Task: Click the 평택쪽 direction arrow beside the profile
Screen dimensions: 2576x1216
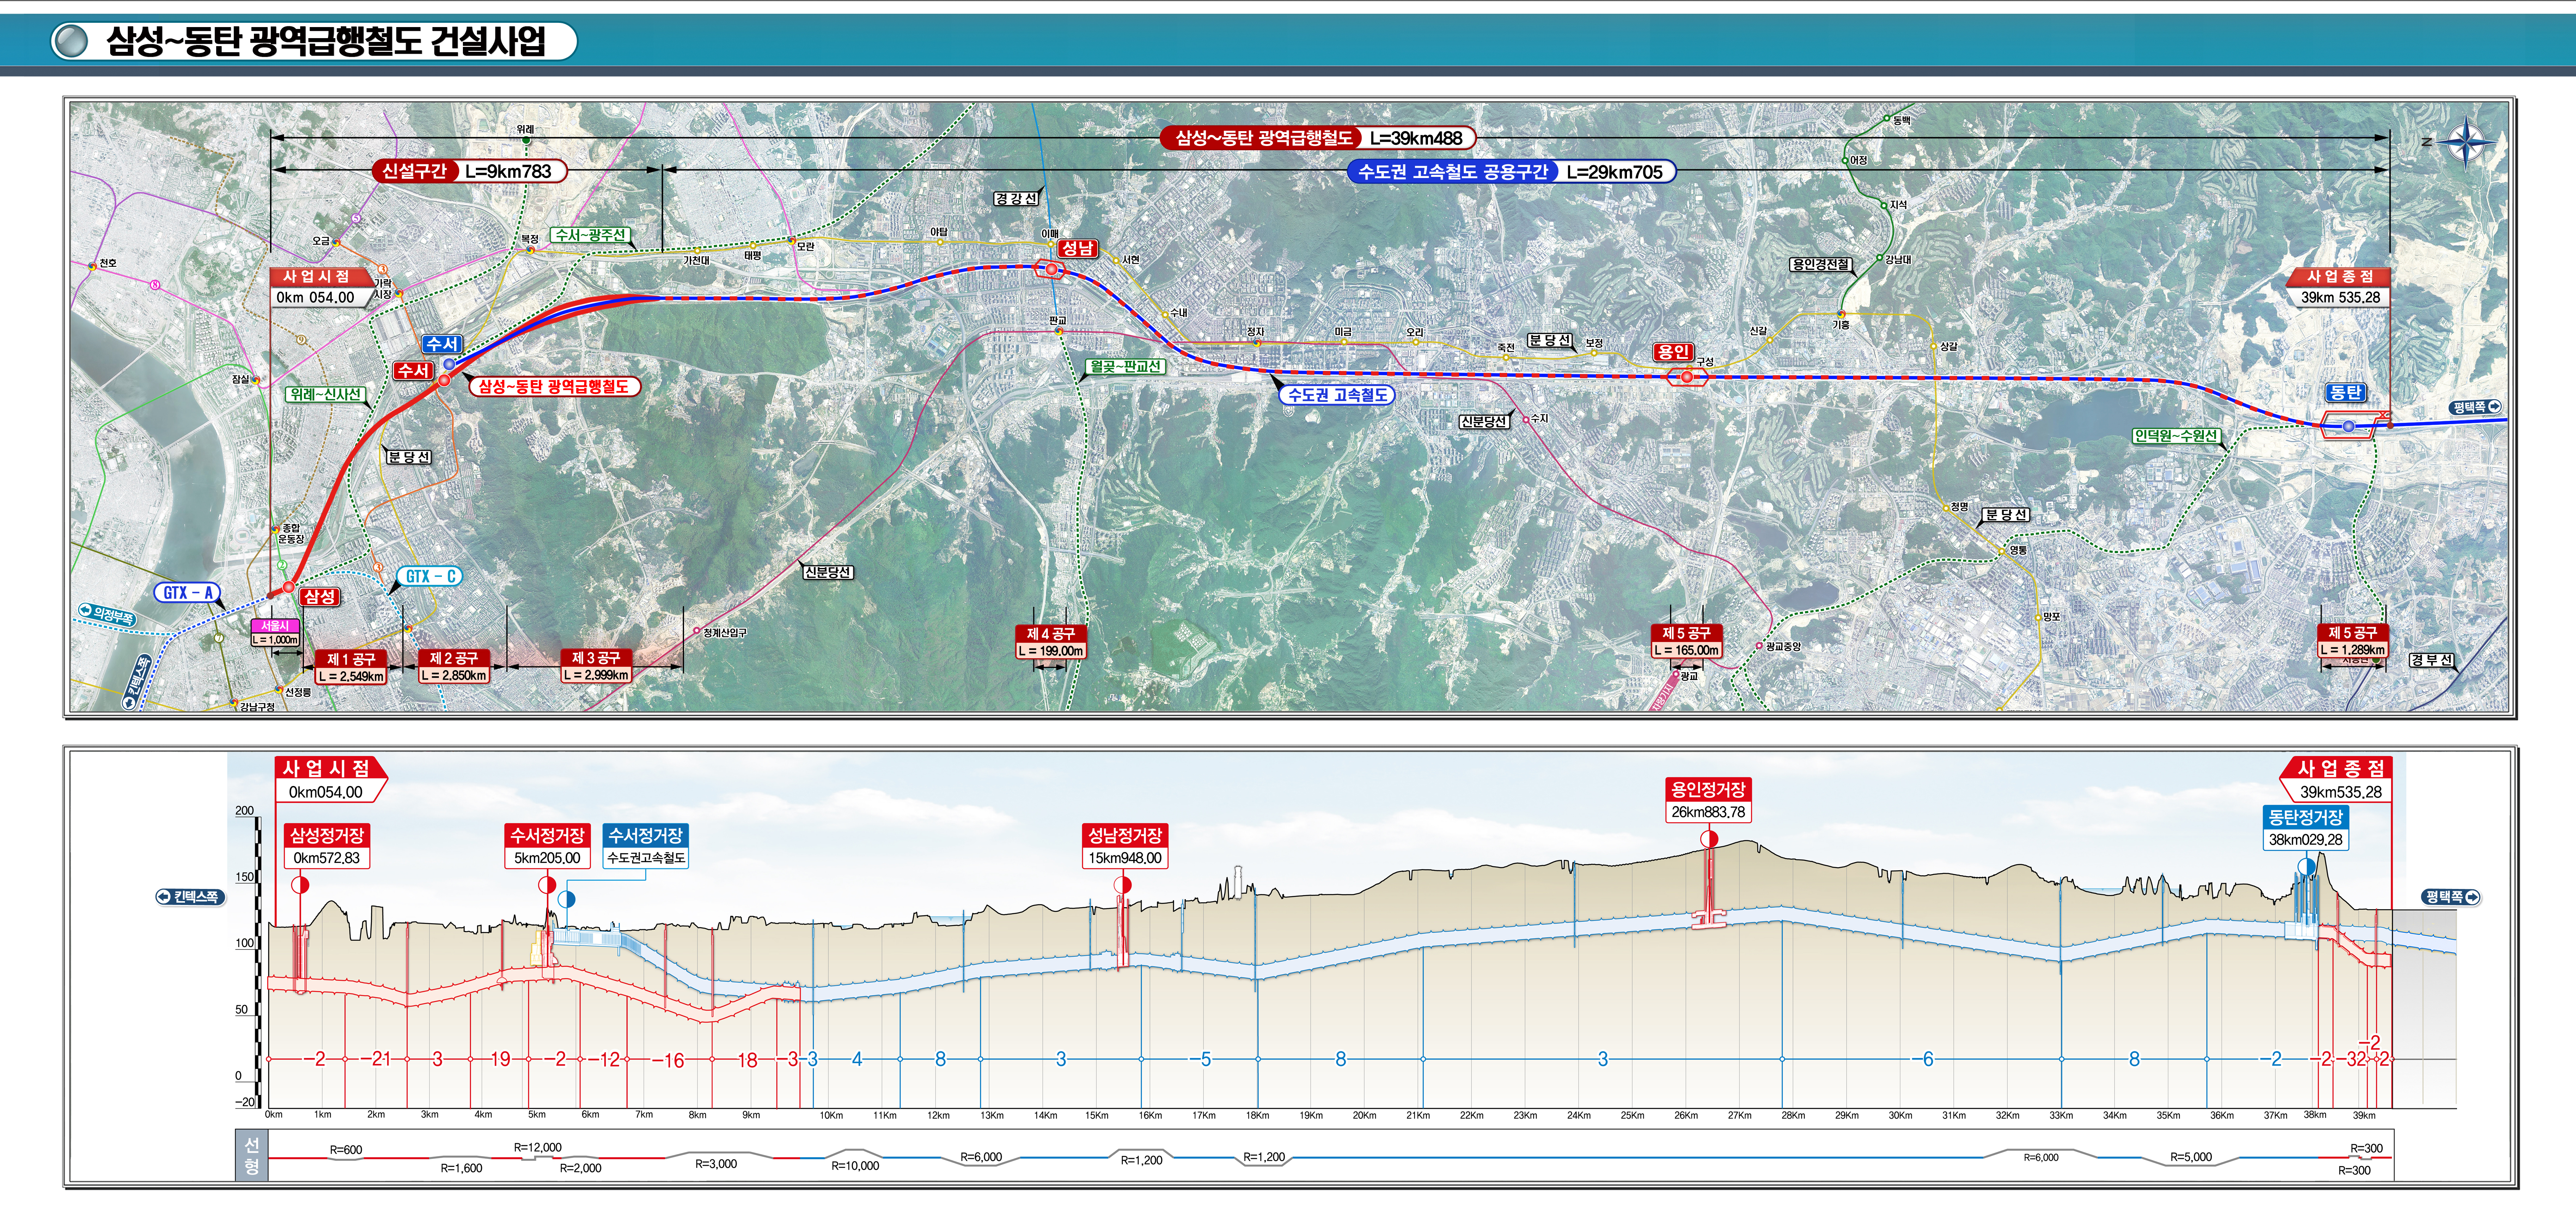Action: 2451,897
